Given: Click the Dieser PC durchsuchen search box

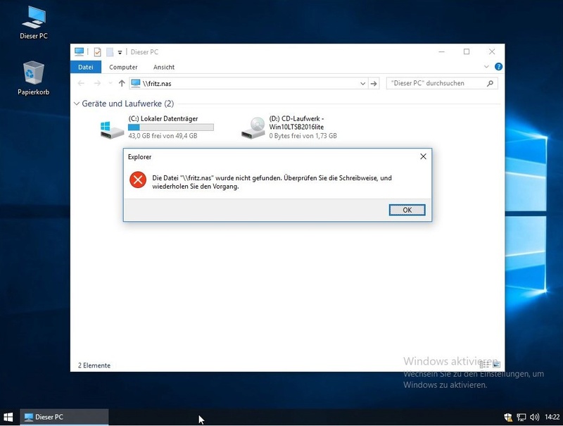Looking at the screenshot, I should pyautogui.click(x=442, y=83).
